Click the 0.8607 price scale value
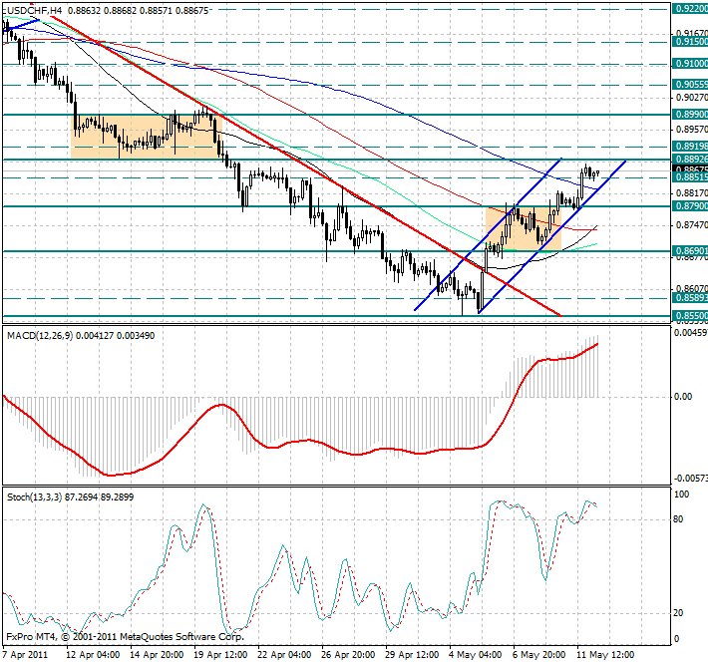 tap(692, 288)
